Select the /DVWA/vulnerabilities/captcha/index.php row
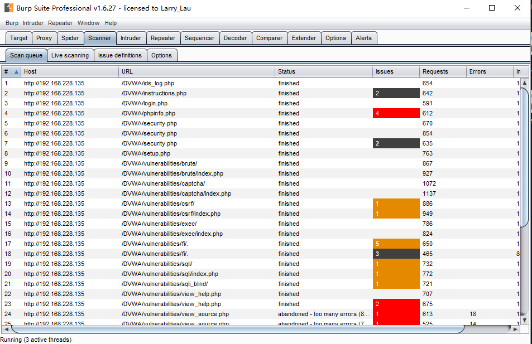The width and height of the screenshot is (532, 344). coord(260,193)
